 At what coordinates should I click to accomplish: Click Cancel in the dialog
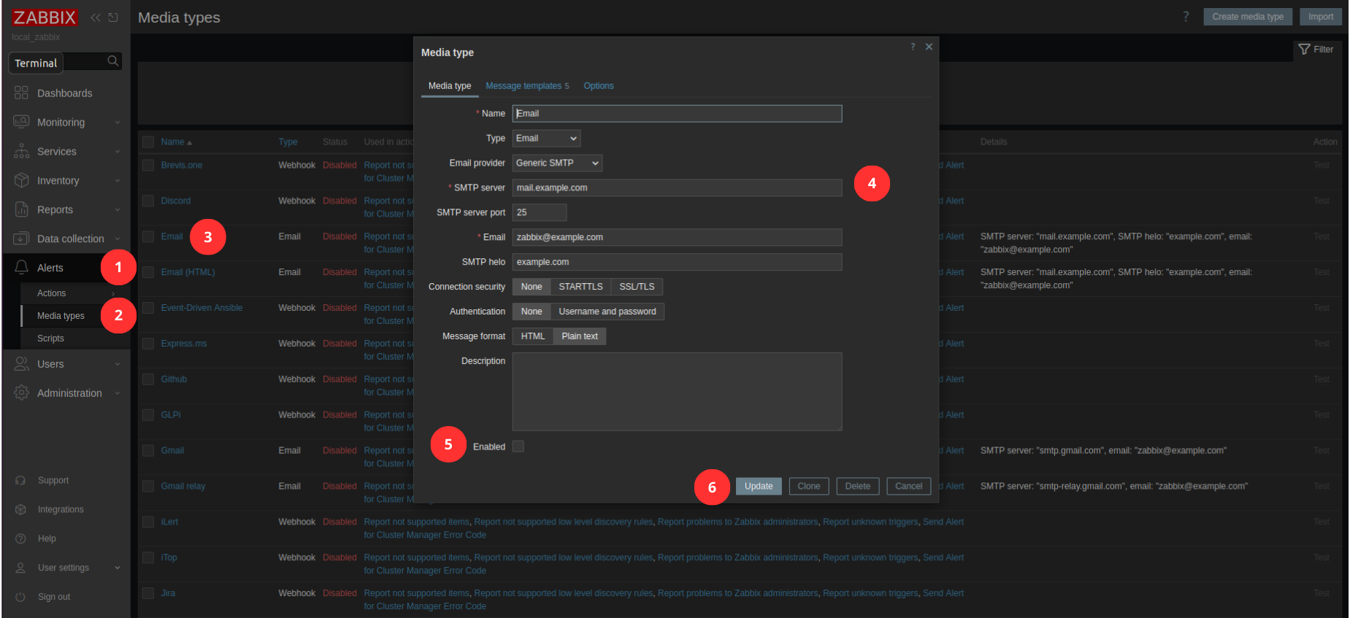click(x=908, y=486)
